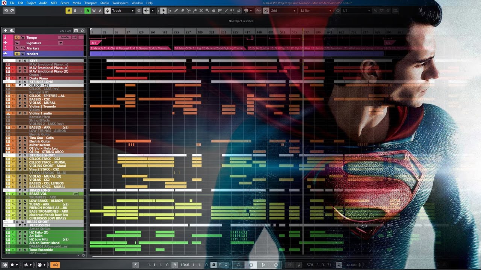
Task: Toggle the transport Cycle loop button
Action: (238, 265)
